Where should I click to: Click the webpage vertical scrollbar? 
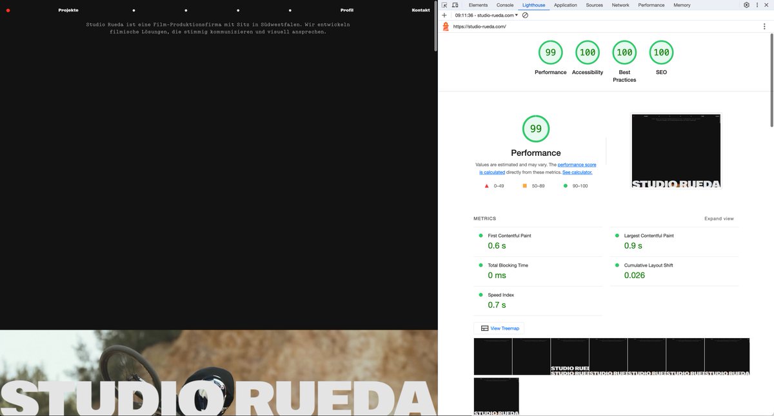coord(435,26)
